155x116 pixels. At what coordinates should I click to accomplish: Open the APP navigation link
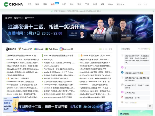[103, 4]
